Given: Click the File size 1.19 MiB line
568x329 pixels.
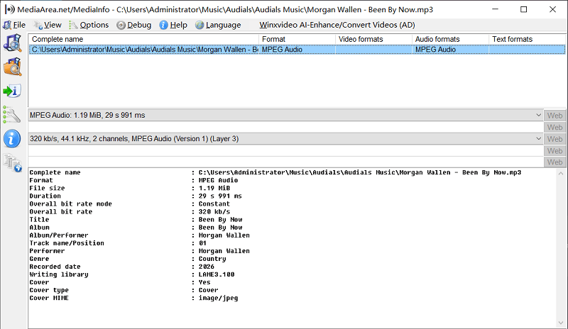Looking at the screenshot, I should point(130,188).
